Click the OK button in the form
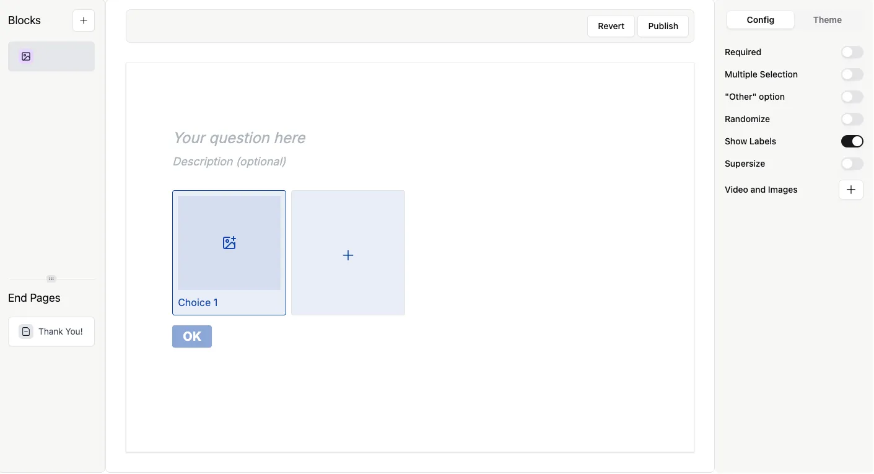 192,336
